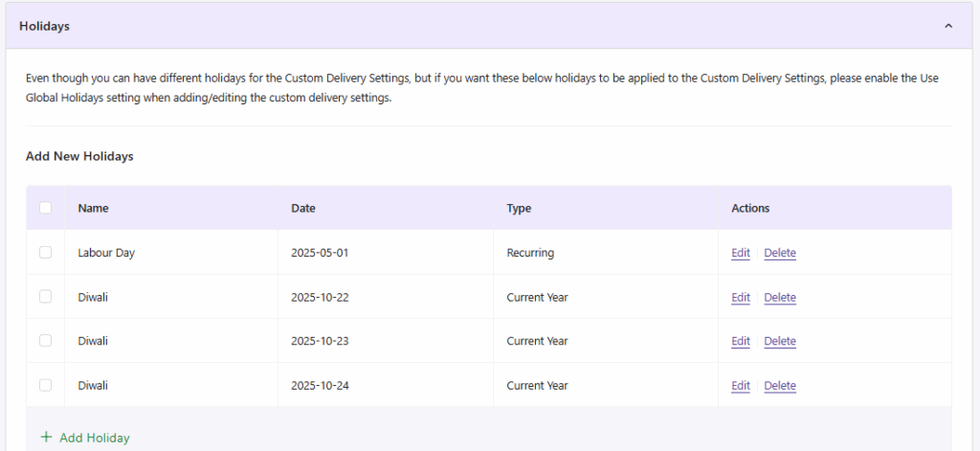Tick the select-all checkbox in table header
The width and height of the screenshot is (980, 451).
pos(45,208)
